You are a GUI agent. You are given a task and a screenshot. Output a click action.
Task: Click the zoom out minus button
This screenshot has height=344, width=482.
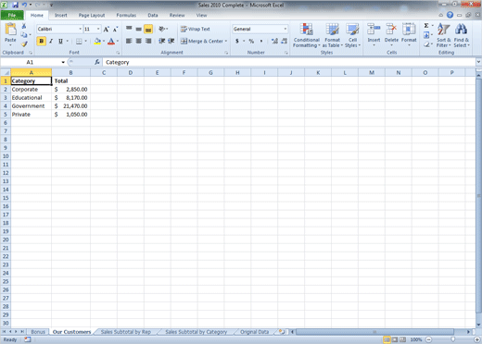tap(429, 339)
